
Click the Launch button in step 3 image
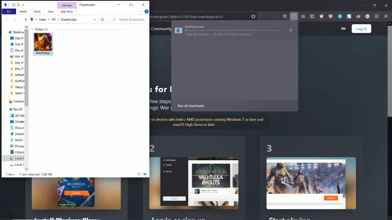pyautogui.click(x=331, y=198)
